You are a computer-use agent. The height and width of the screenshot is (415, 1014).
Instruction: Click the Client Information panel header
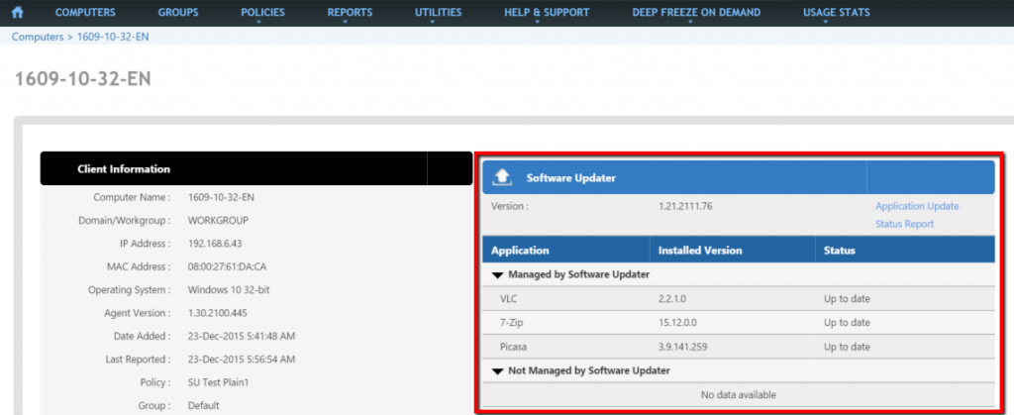[256, 168]
